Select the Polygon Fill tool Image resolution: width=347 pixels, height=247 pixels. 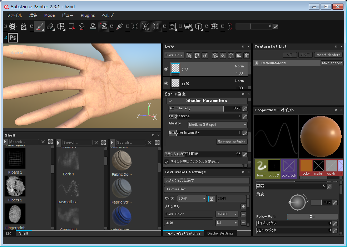click(72, 26)
